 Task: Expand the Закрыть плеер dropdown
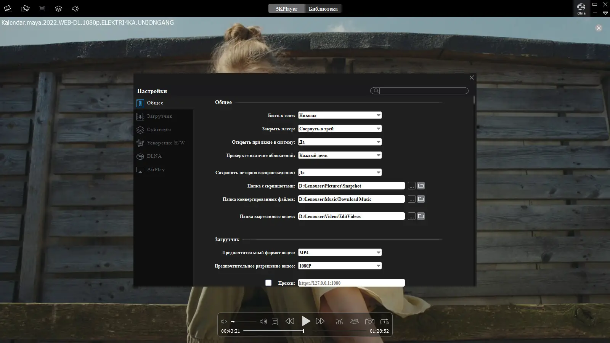point(340,129)
